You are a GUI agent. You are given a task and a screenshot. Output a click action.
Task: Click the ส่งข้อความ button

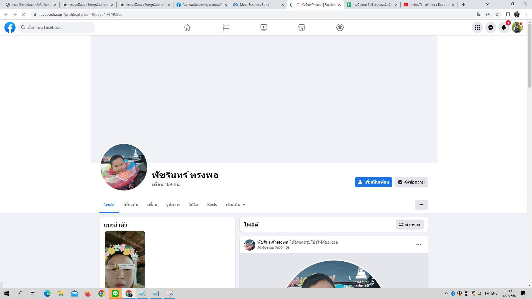coord(411,182)
